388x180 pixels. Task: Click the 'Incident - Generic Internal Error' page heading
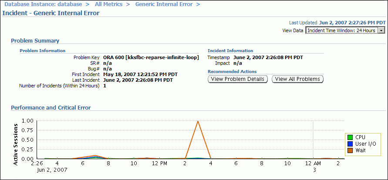pyautogui.click(x=51, y=13)
